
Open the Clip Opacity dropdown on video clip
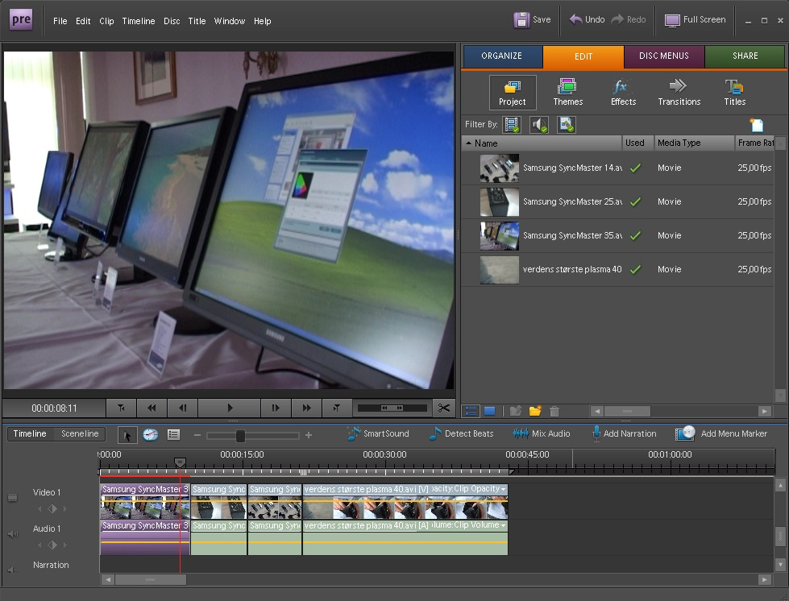[503, 489]
